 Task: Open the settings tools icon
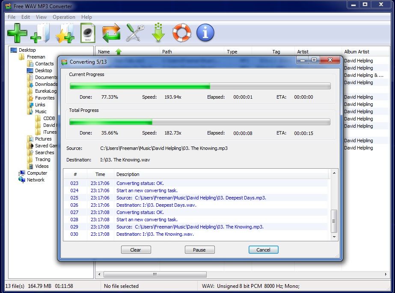pyautogui.click(x=135, y=33)
